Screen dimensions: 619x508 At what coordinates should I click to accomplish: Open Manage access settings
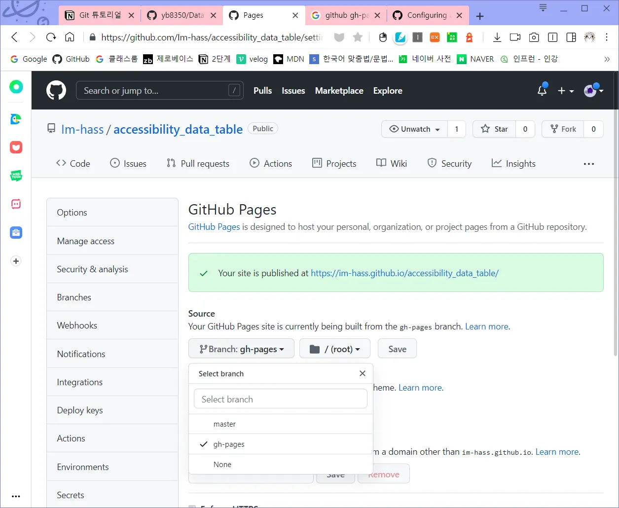click(x=112, y=241)
